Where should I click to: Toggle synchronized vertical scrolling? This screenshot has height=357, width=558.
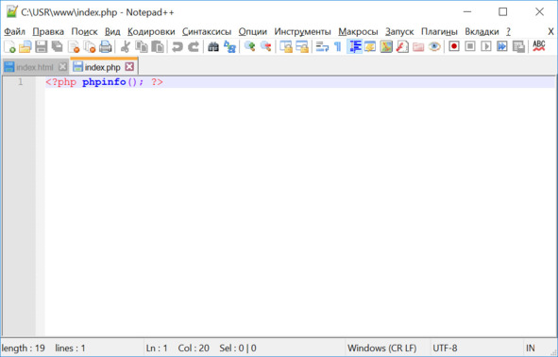point(286,46)
